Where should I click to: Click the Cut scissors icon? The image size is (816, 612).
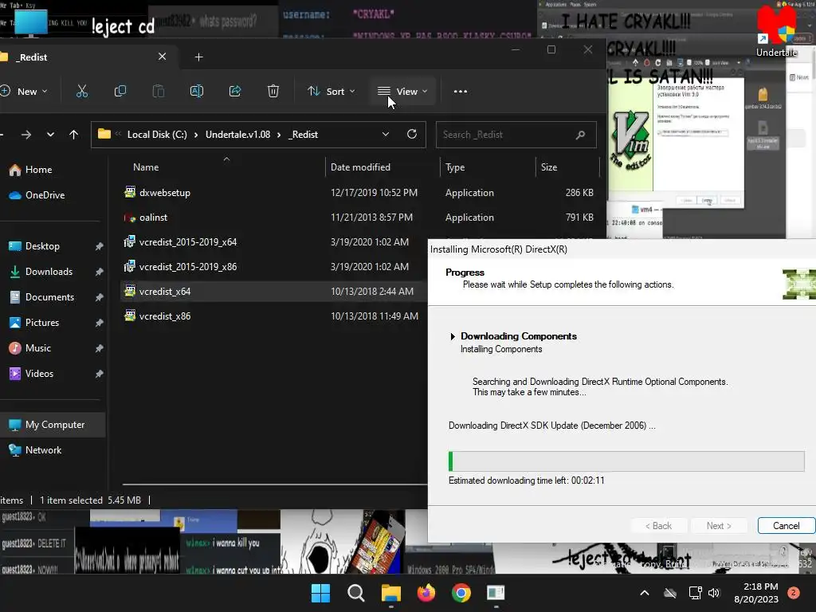tap(82, 92)
